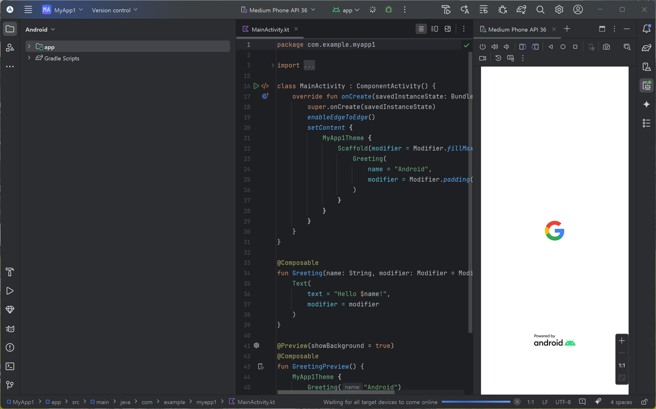
Task: Open app run configuration dropdown
Action: click(x=346, y=10)
